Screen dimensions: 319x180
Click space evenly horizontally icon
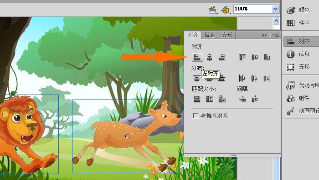255,99
